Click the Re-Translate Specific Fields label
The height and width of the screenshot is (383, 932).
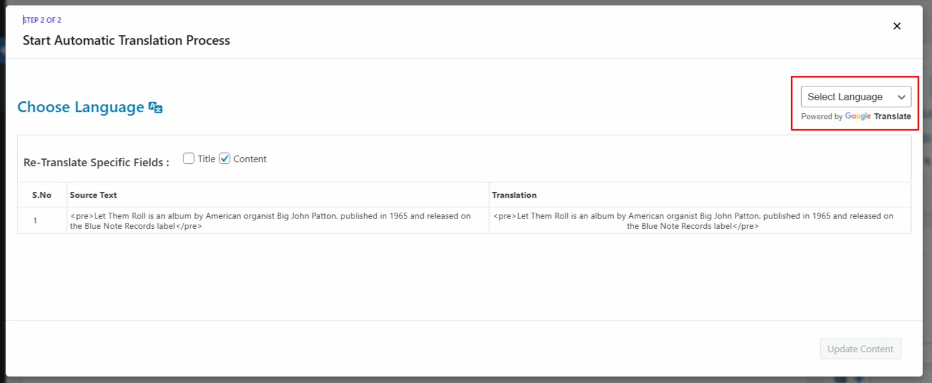tap(96, 163)
